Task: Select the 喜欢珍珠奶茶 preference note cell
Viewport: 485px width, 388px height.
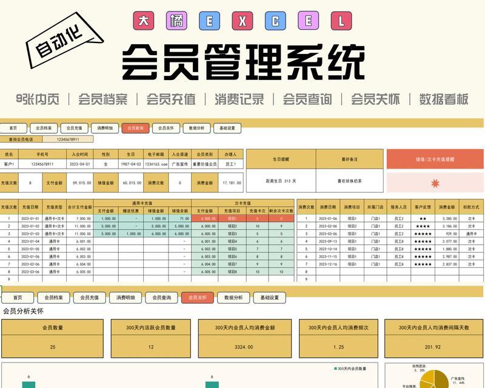Action: click(350, 181)
